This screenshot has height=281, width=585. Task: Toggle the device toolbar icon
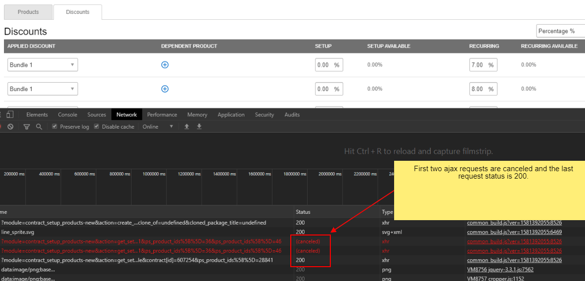(x=9, y=115)
